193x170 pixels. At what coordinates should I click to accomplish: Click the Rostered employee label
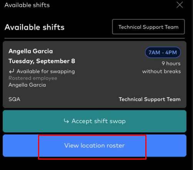pyautogui.click(x=33, y=78)
